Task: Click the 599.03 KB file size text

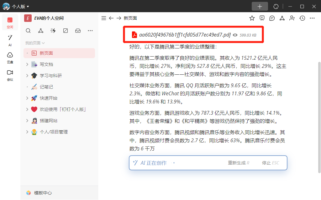Action: point(248,35)
